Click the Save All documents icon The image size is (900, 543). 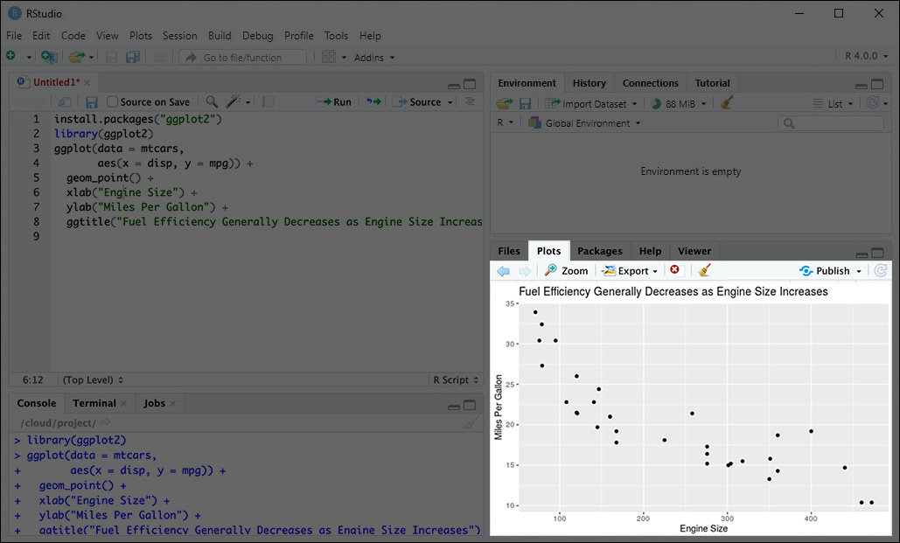pos(133,57)
